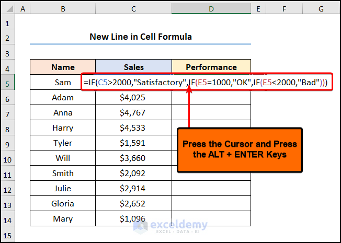341x243 pixels.
Task: Click the Name header cell
Action: coord(63,67)
